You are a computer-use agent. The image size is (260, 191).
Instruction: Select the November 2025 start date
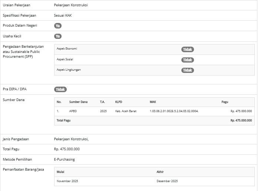67,181
